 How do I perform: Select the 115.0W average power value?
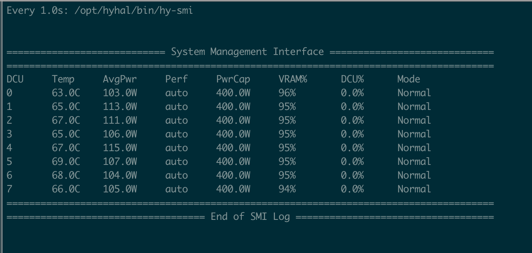point(120,148)
